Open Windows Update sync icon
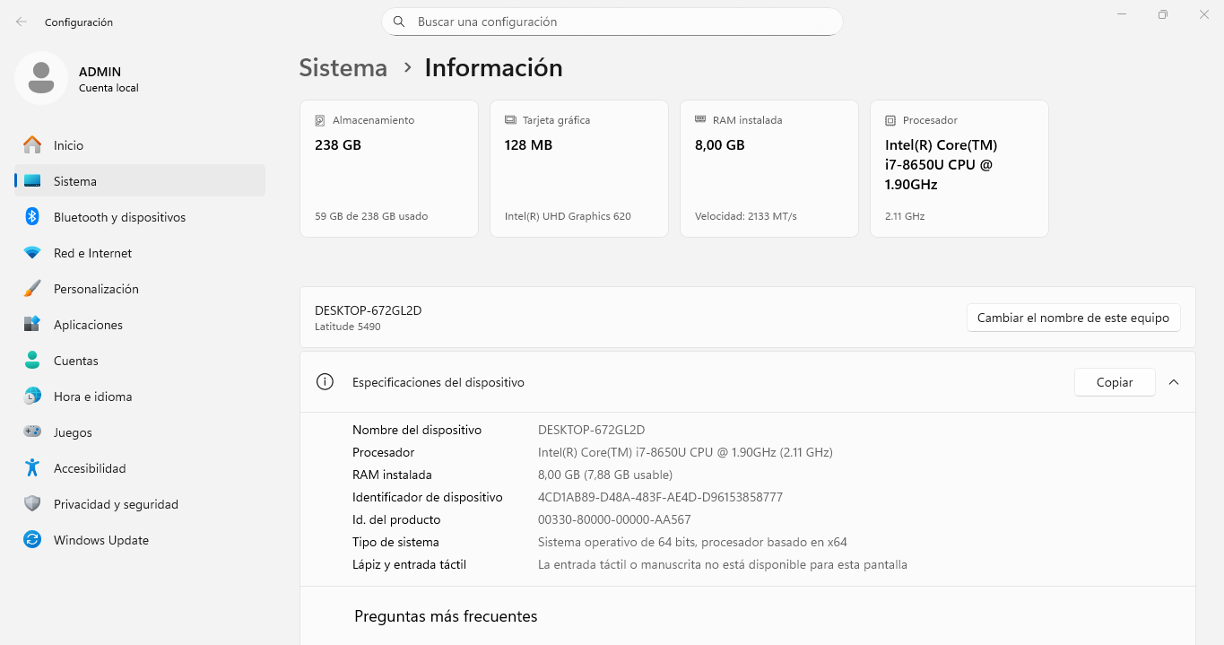The image size is (1224, 645). point(32,540)
